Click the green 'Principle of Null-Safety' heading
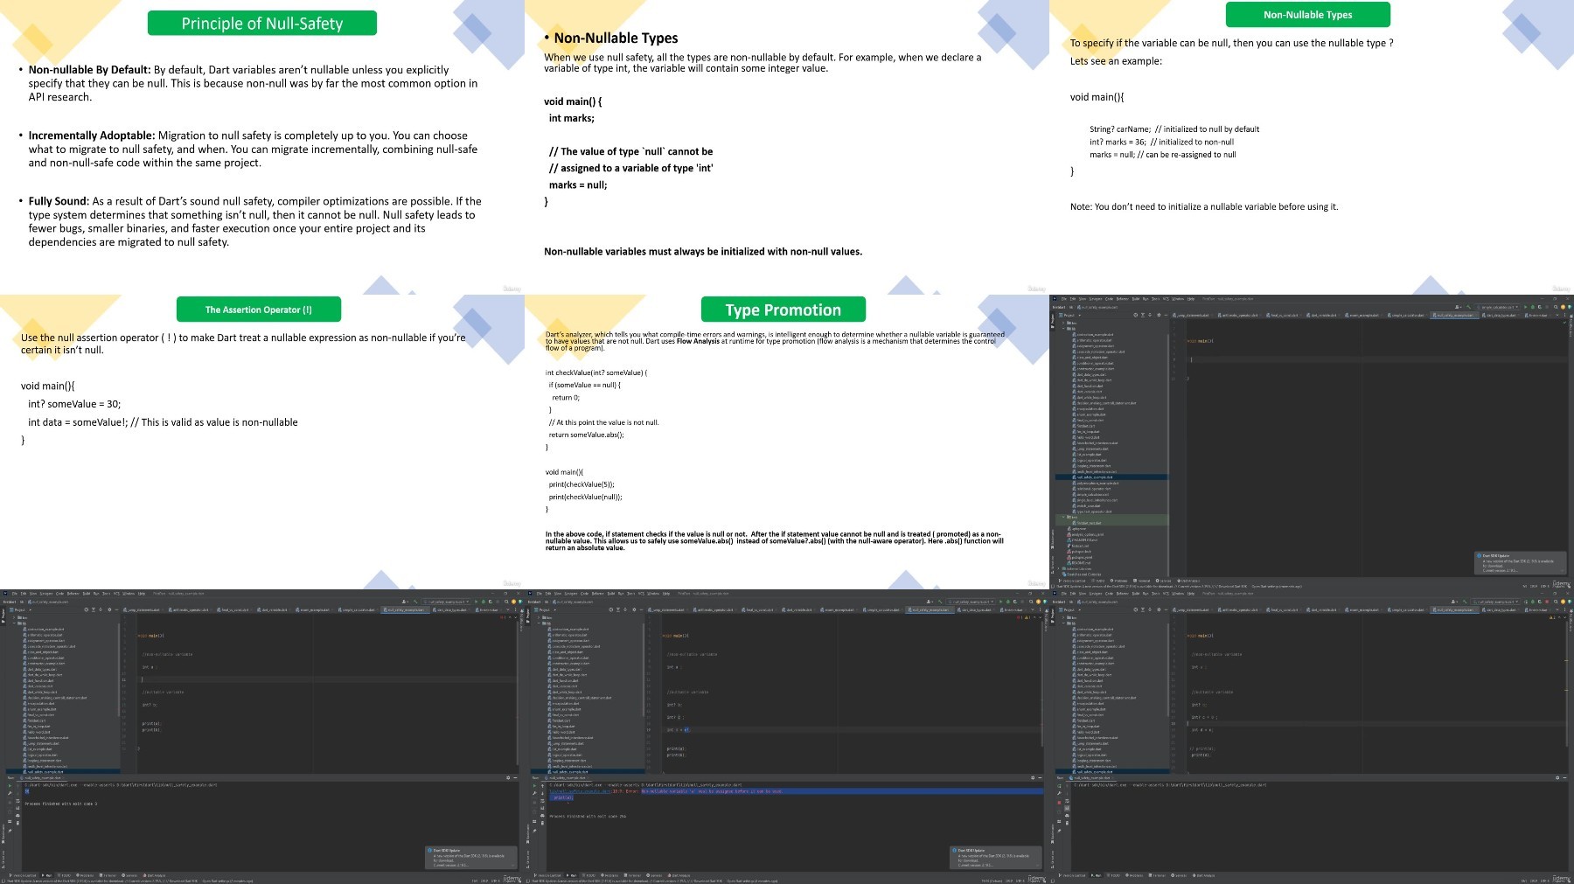Viewport: 1574px width, 884px height. click(x=262, y=24)
